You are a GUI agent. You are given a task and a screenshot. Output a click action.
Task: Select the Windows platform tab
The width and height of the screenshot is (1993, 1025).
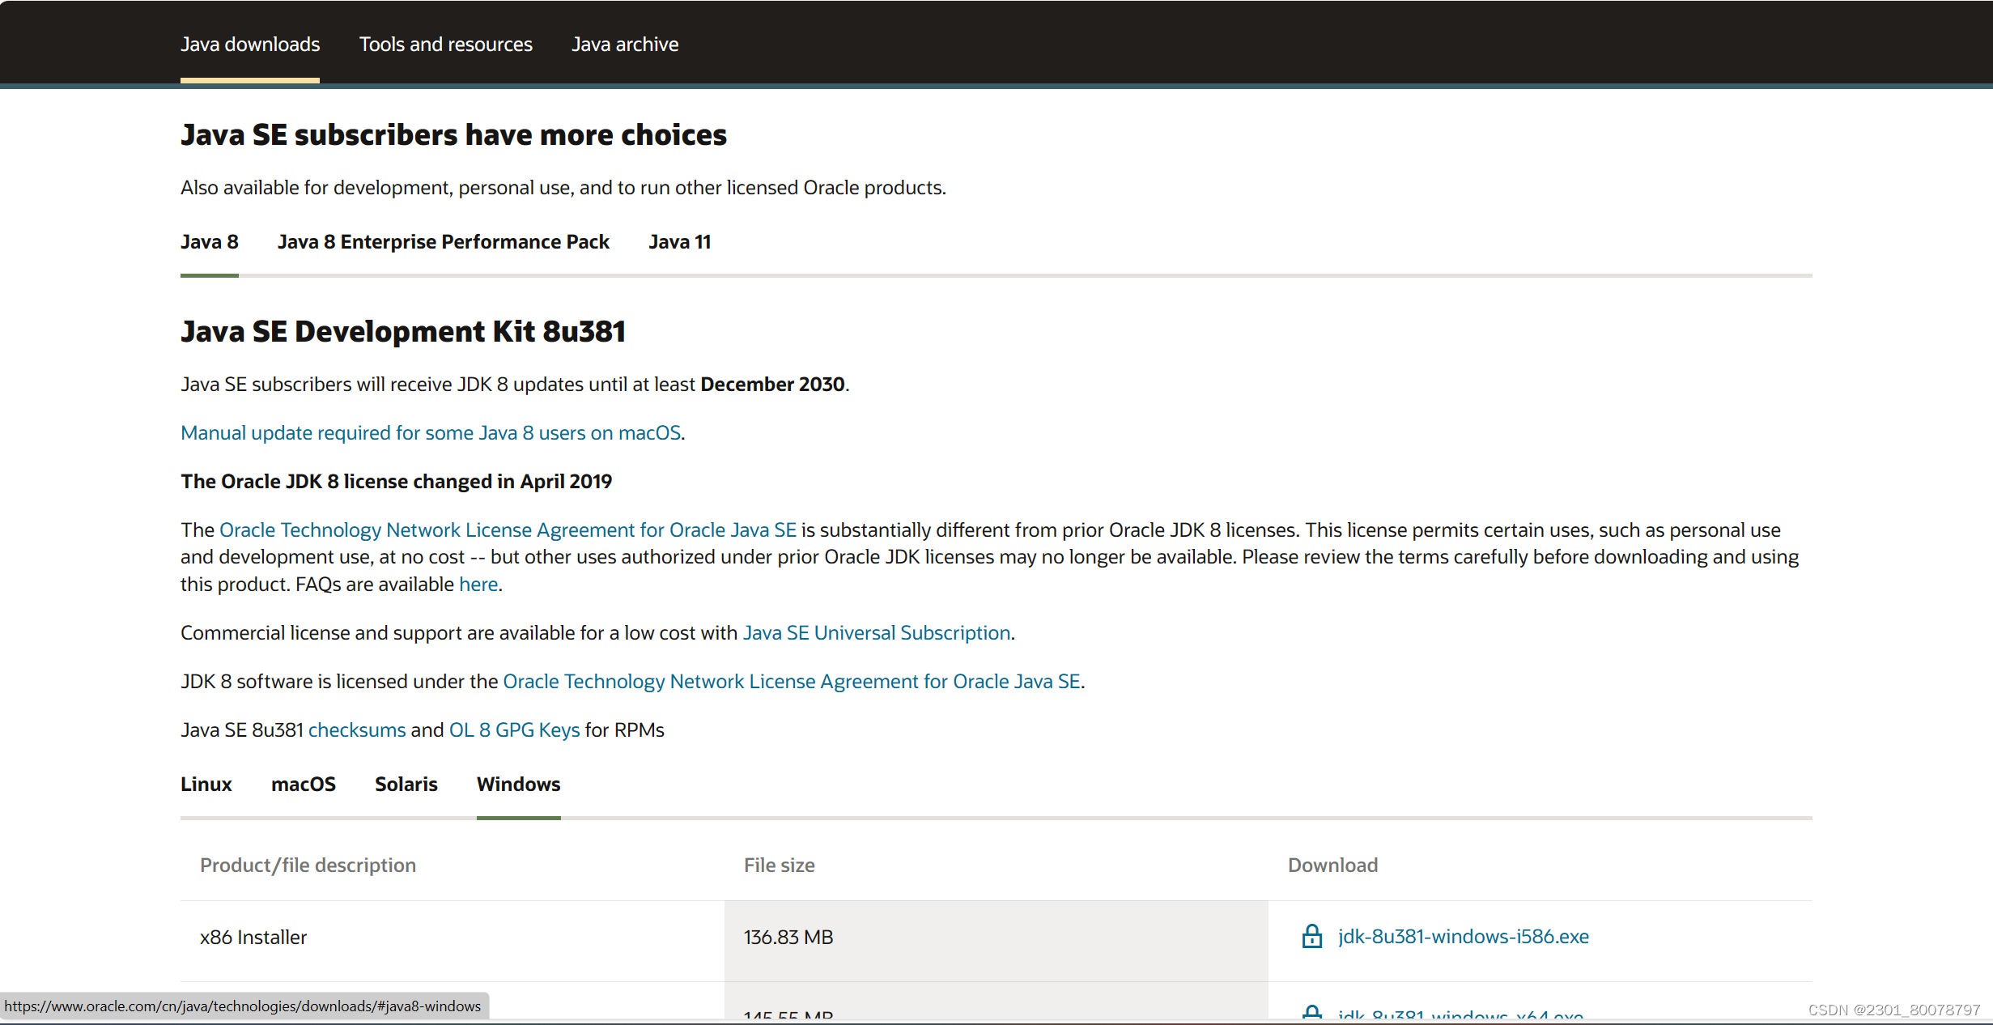[x=518, y=785]
